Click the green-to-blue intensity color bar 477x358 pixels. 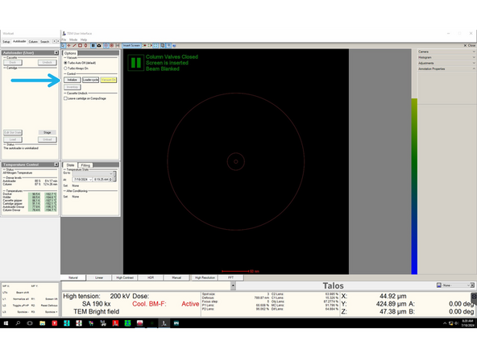pos(414,186)
